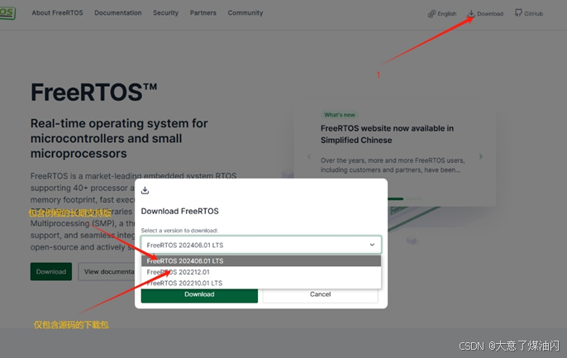Image resolution: width=567 pixels, height=358 pixels.
Task: Select FreeRTOS 202406.01 LTS from list
Action: click(x=261, y=260)
